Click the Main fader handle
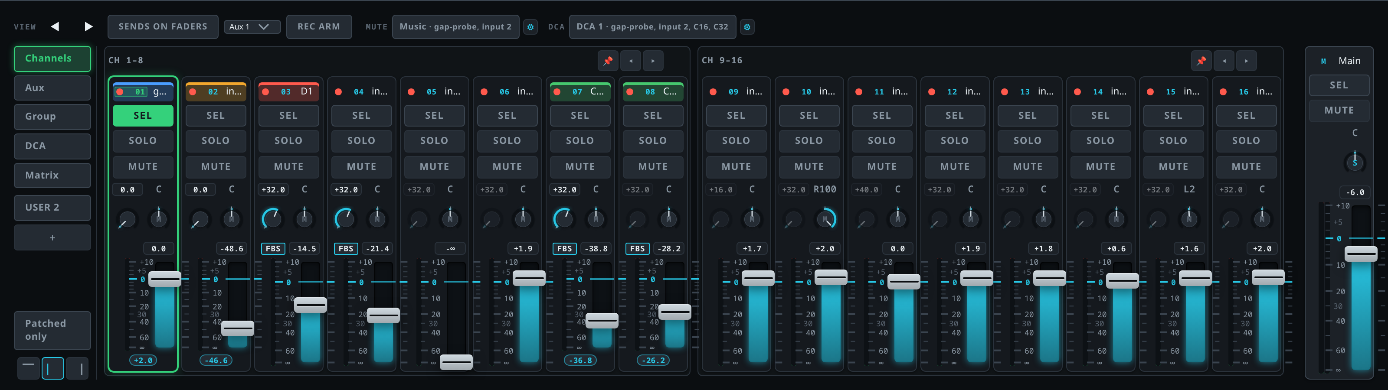This screenshot has height=390, width=1388. [1361, 253]
